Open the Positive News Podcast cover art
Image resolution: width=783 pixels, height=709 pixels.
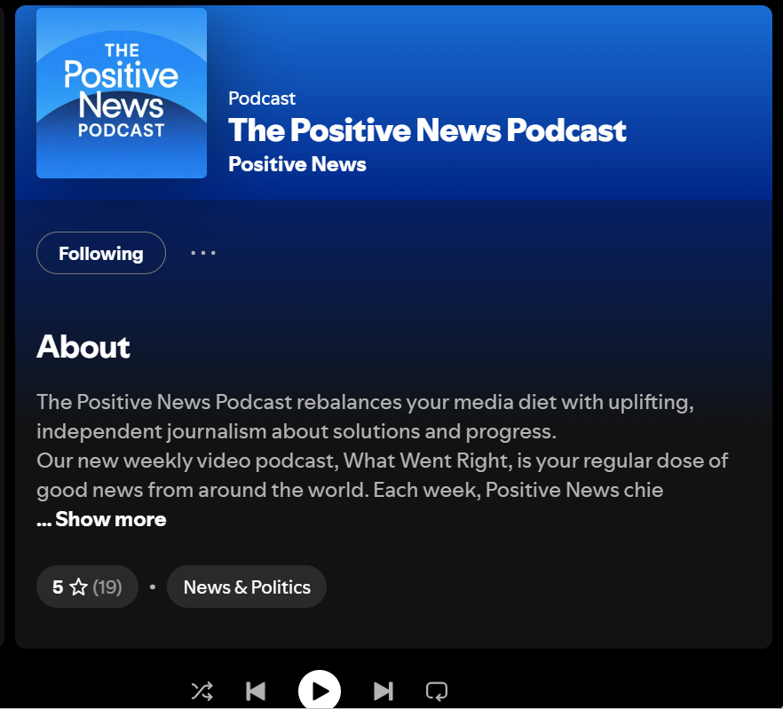(122, 93)
